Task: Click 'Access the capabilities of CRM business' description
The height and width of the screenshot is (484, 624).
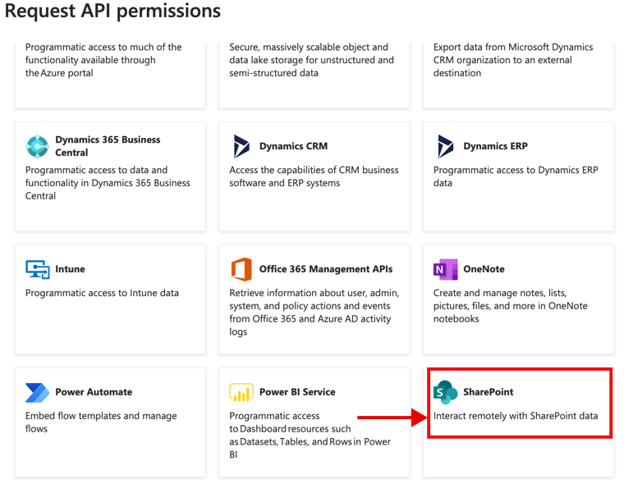Action: tap(314, 176)
